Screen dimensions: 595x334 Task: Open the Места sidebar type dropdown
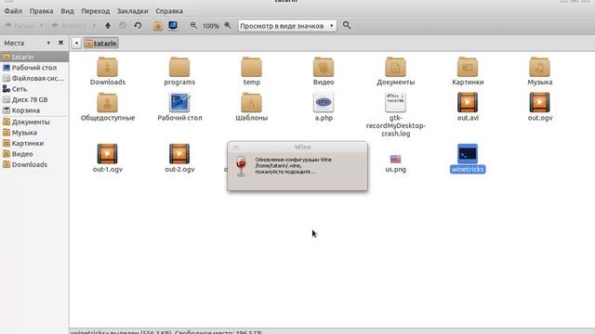pos(48,43)
